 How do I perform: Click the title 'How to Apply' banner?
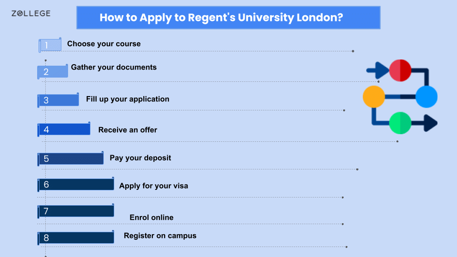tap(228, 18)
